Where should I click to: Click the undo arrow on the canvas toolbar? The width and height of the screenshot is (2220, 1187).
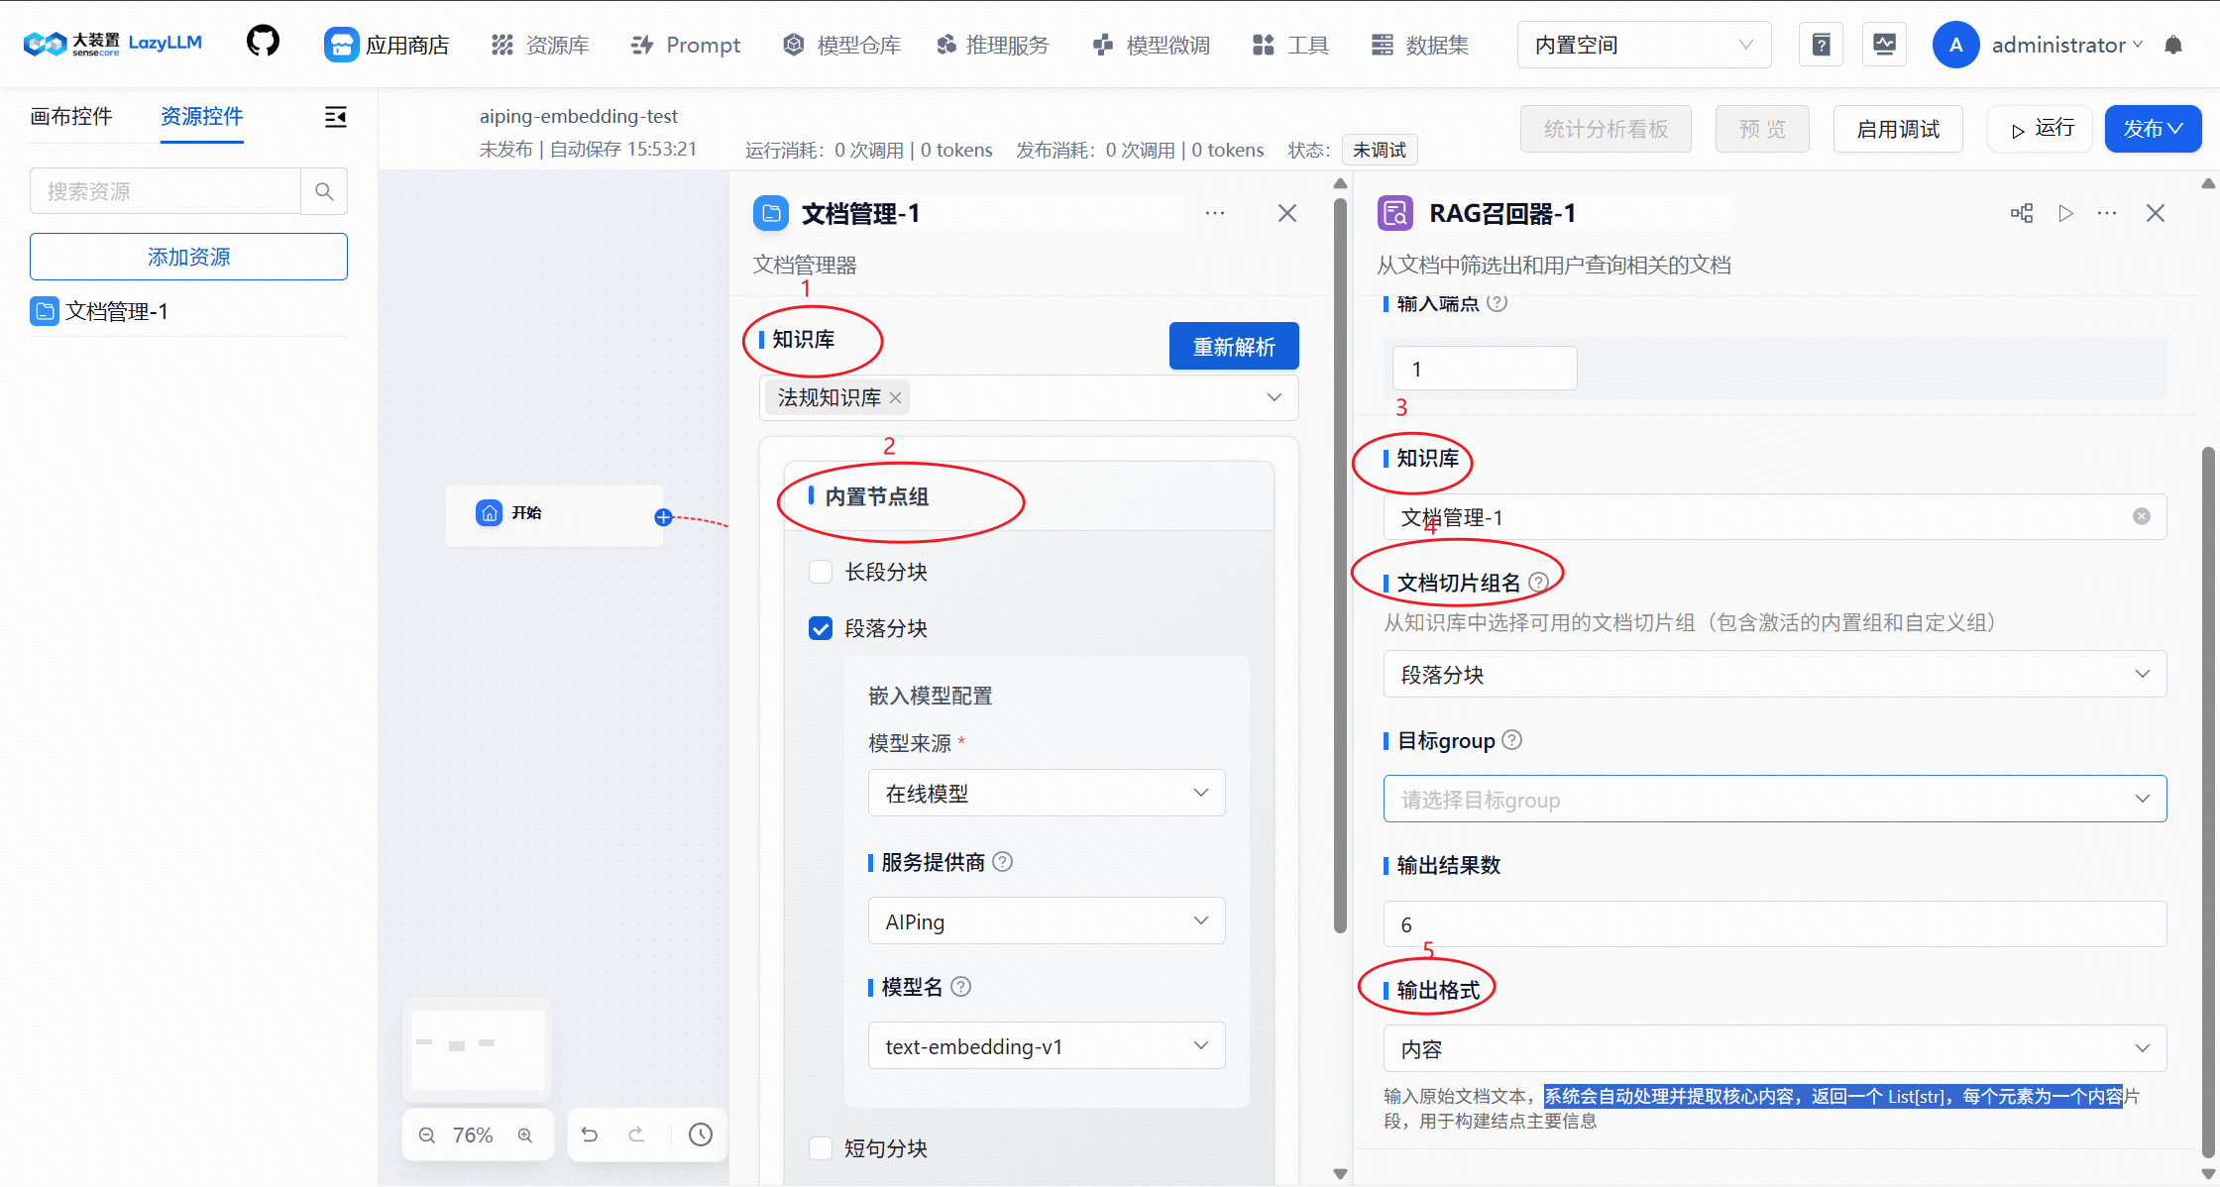pyautogui.click(x=590, y=1134)
